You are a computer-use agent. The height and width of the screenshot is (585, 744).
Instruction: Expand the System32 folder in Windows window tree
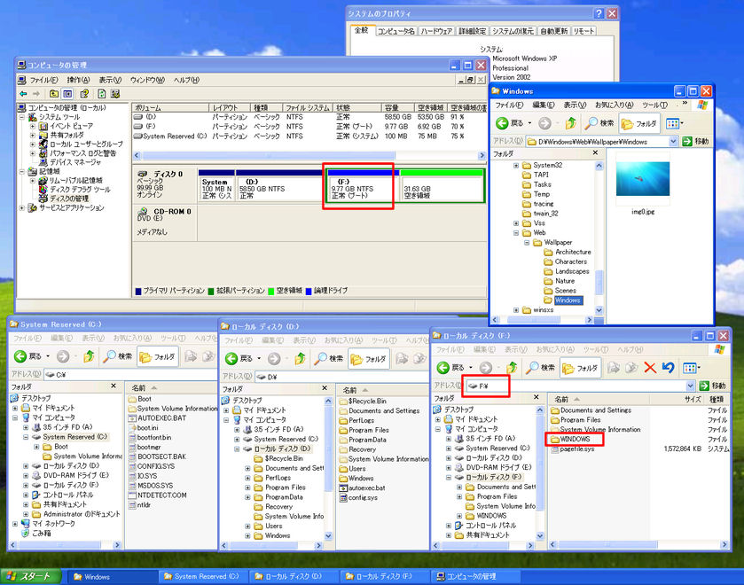[516, 165]
